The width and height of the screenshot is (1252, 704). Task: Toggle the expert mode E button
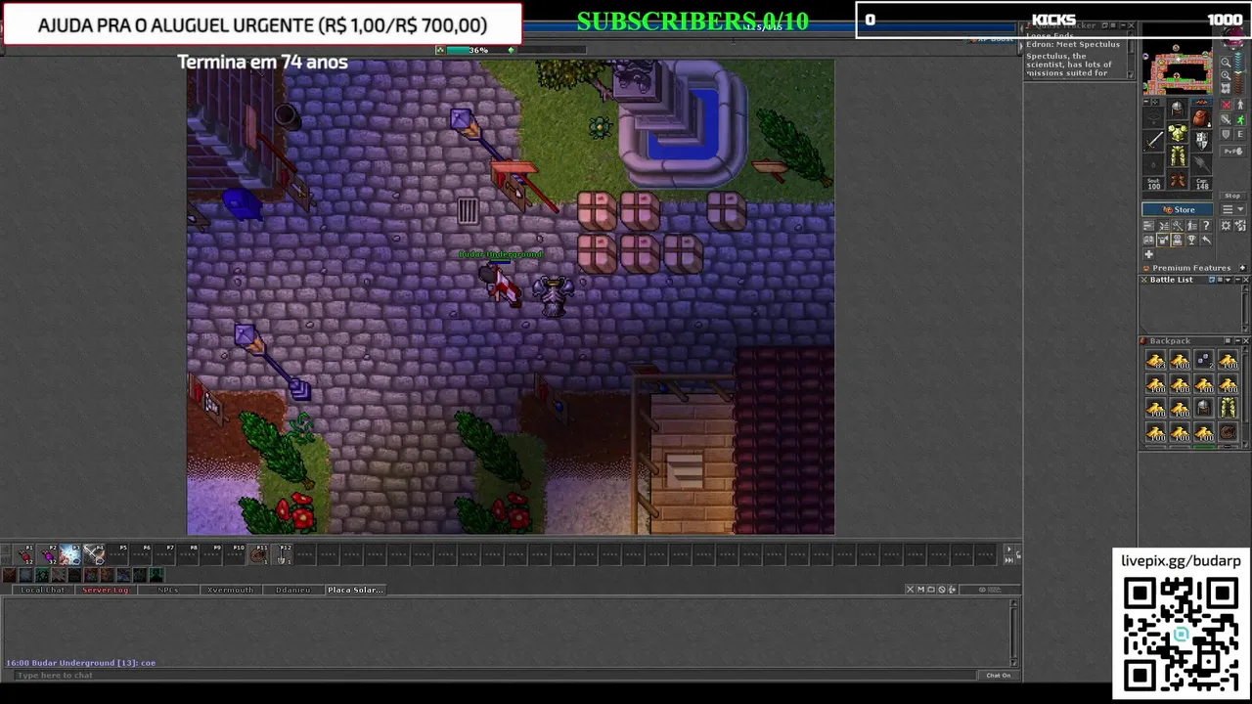1240,134
